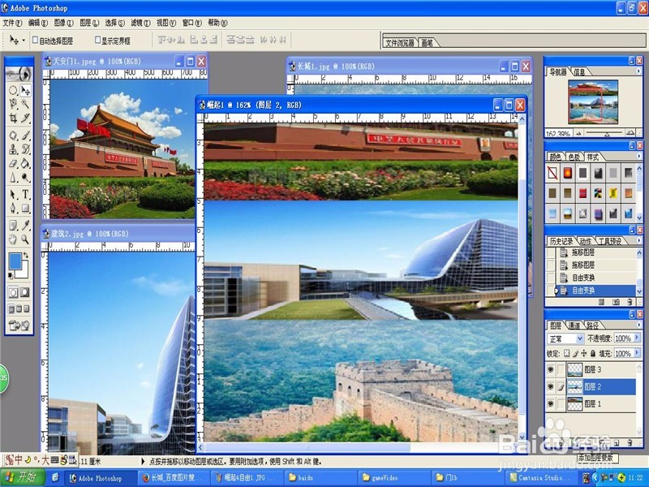Switch to the 通道 tab
This screenshot has height=487, width=649.
[574, 325]
